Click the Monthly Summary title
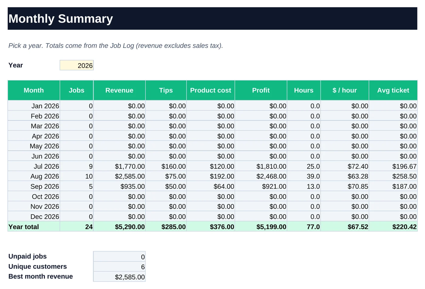Image resolution: width=425 pixels, height=289 pixels. point(61,19)
